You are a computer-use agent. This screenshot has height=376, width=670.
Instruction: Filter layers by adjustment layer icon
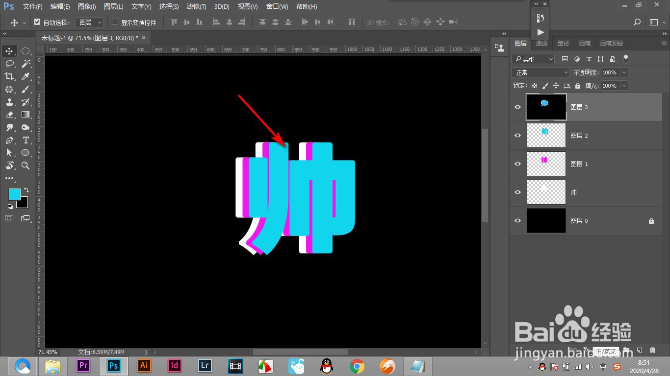577,59
